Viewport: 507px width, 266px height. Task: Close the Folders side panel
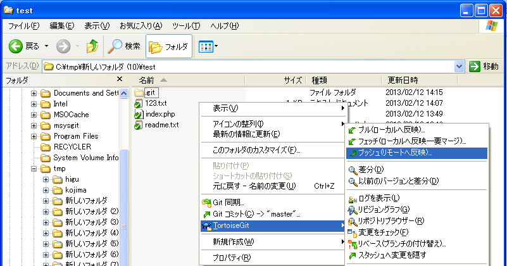120,80
